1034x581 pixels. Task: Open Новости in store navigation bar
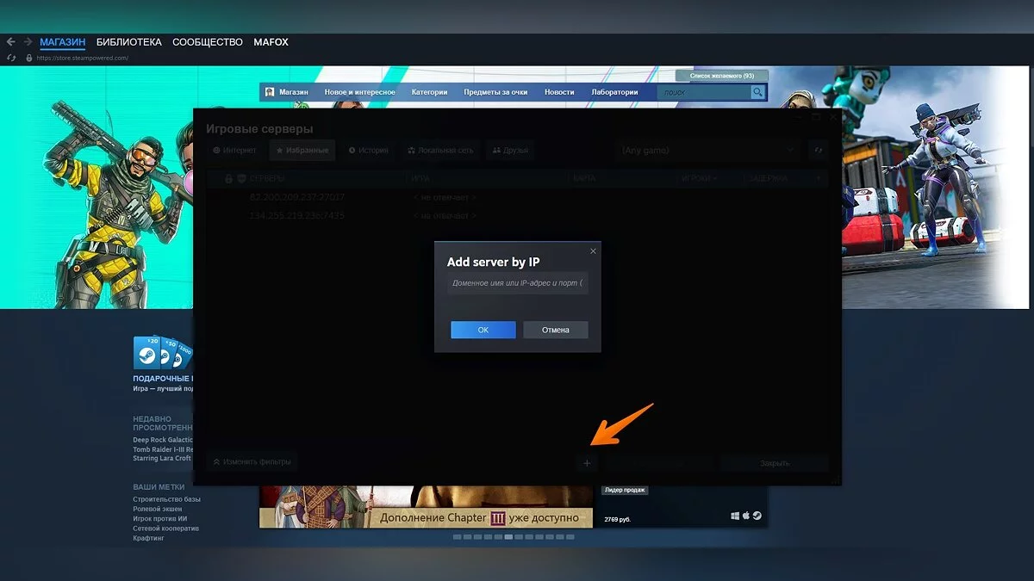(x=559, y=92)
